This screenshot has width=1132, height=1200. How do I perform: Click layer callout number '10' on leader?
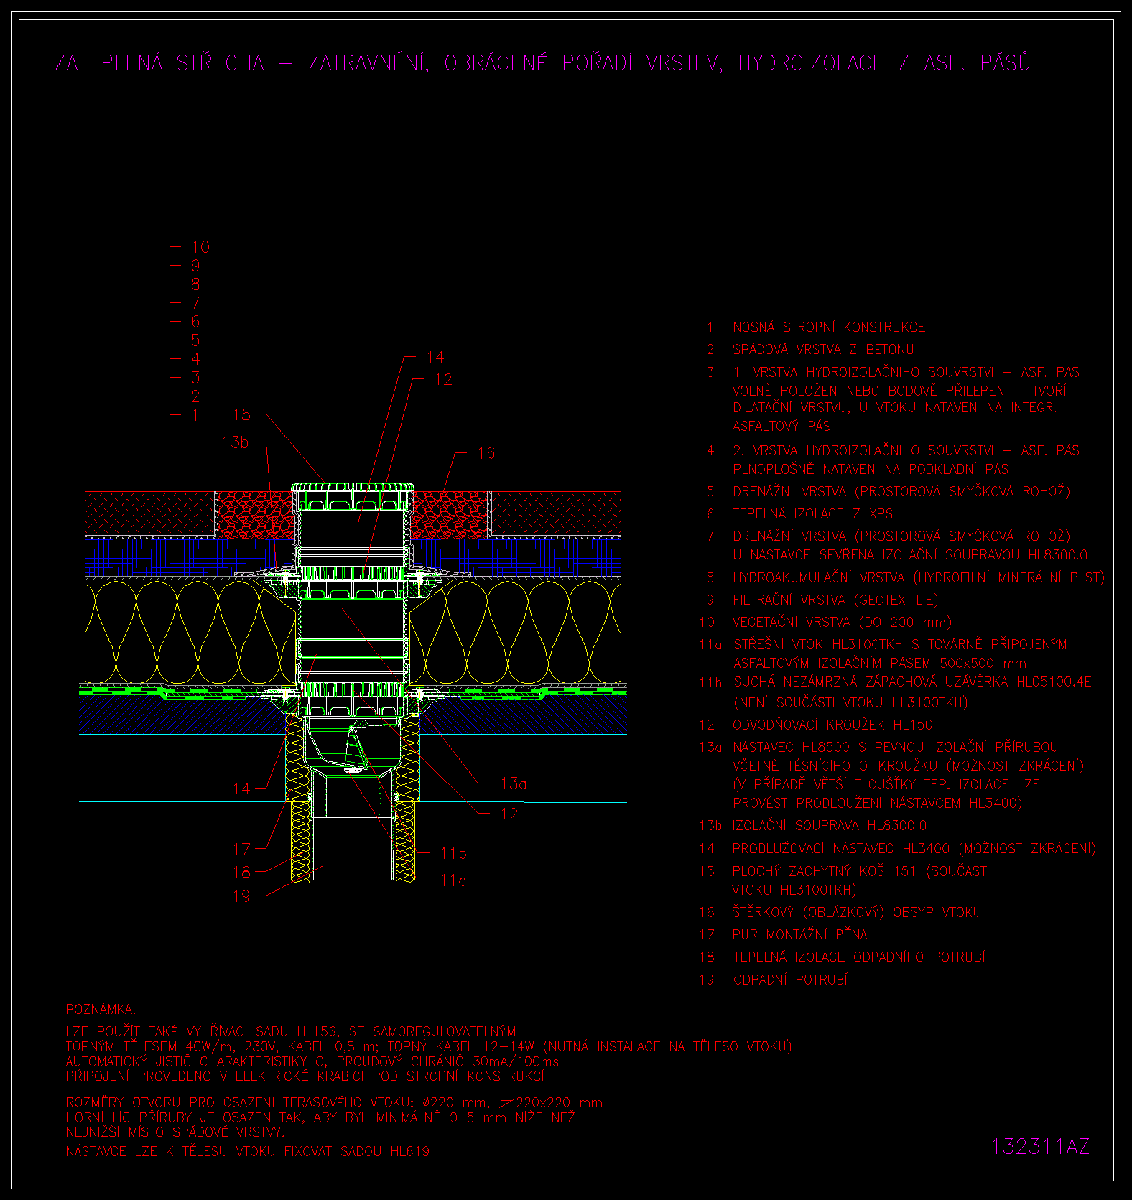[200, 247]
